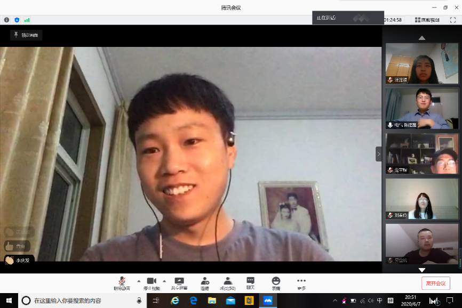Click the blue security shield icon
Screen dimensions: 462x308
click(17, 20)
